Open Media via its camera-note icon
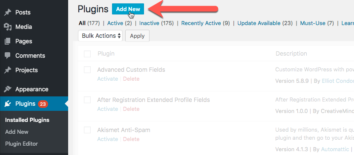The image size is (354, 155). tap(8, 27)
